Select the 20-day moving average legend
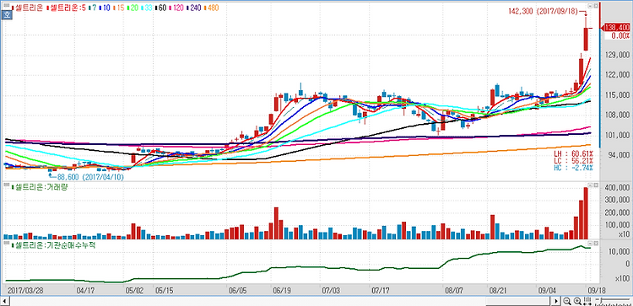This screenshot has height=306, width=633. pyautogui.click(x=133, y=8)
